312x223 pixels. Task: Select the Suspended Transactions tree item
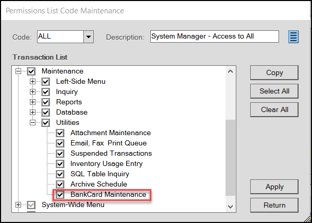[111, 153]
